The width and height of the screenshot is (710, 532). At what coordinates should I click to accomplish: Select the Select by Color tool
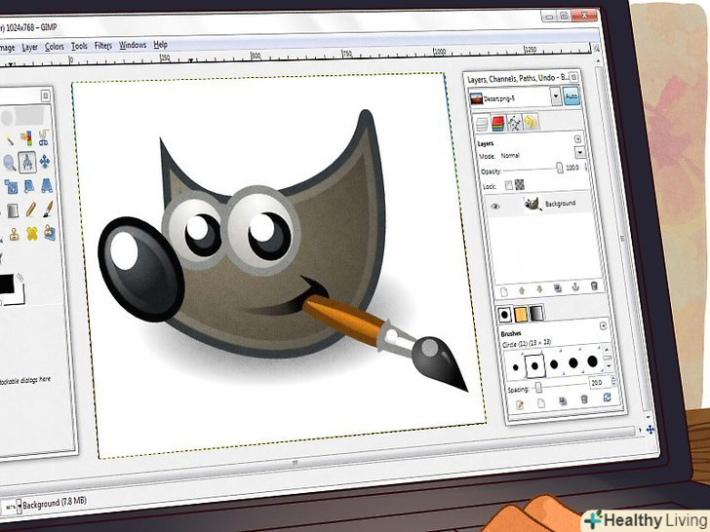(26, 137)
